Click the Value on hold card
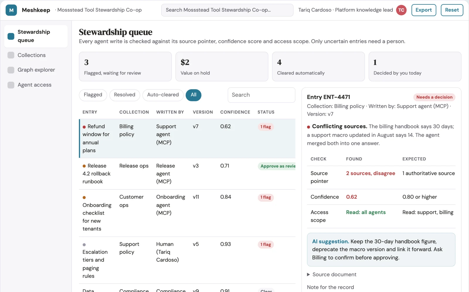Viewport: 469px width, 292px height. 222,67
